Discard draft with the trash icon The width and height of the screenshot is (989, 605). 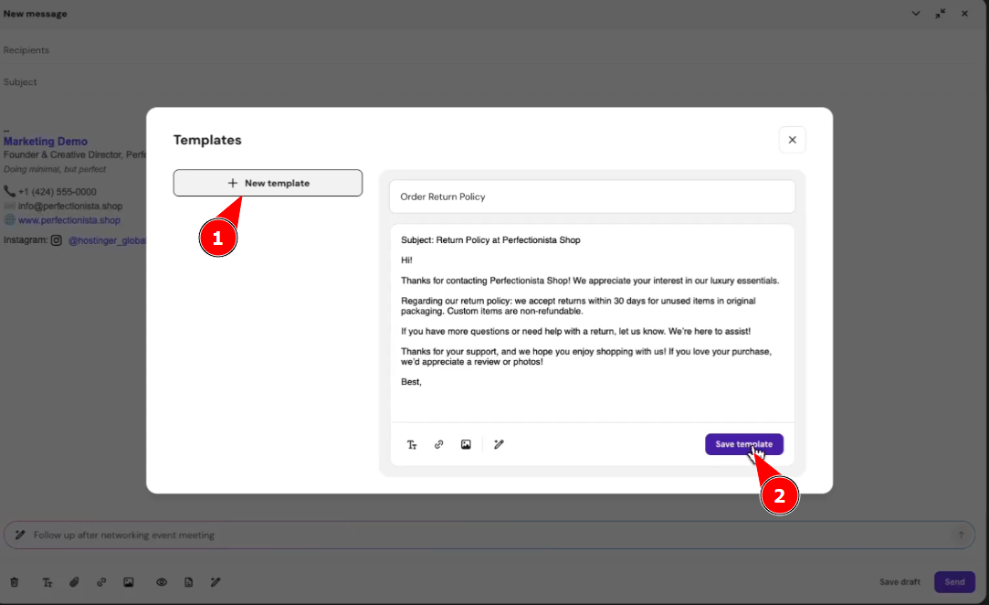click(x=15, y=582)
